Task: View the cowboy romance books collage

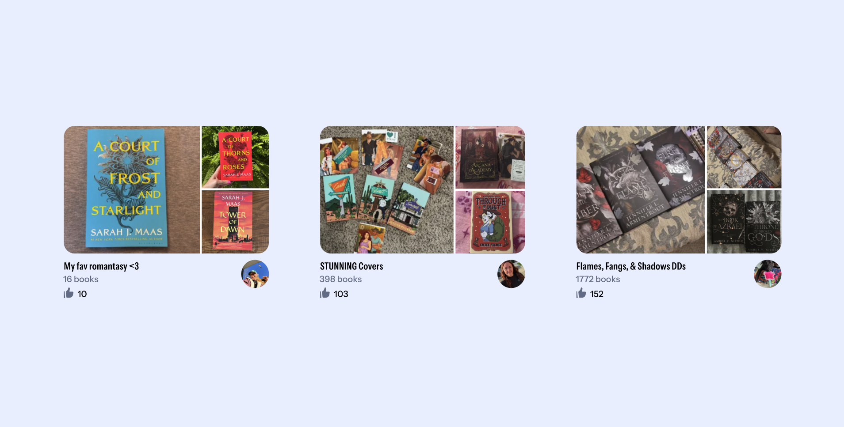Action: tap(387, 189)
